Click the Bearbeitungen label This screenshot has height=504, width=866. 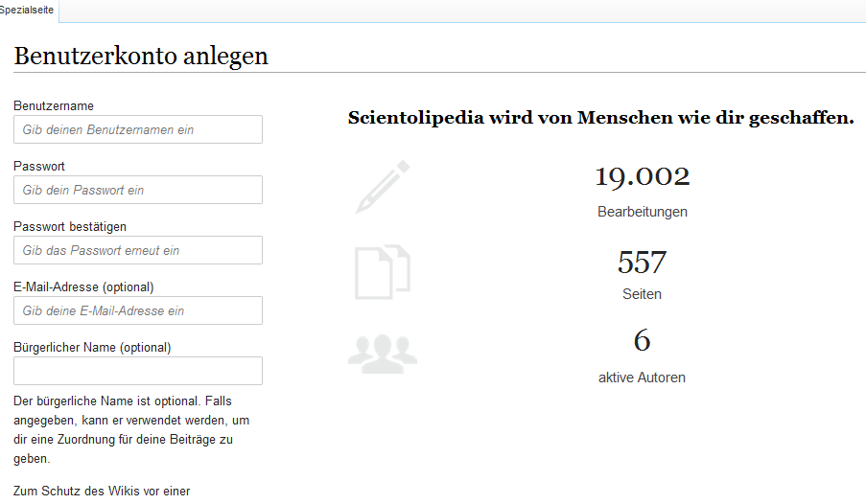click(643, 212)
